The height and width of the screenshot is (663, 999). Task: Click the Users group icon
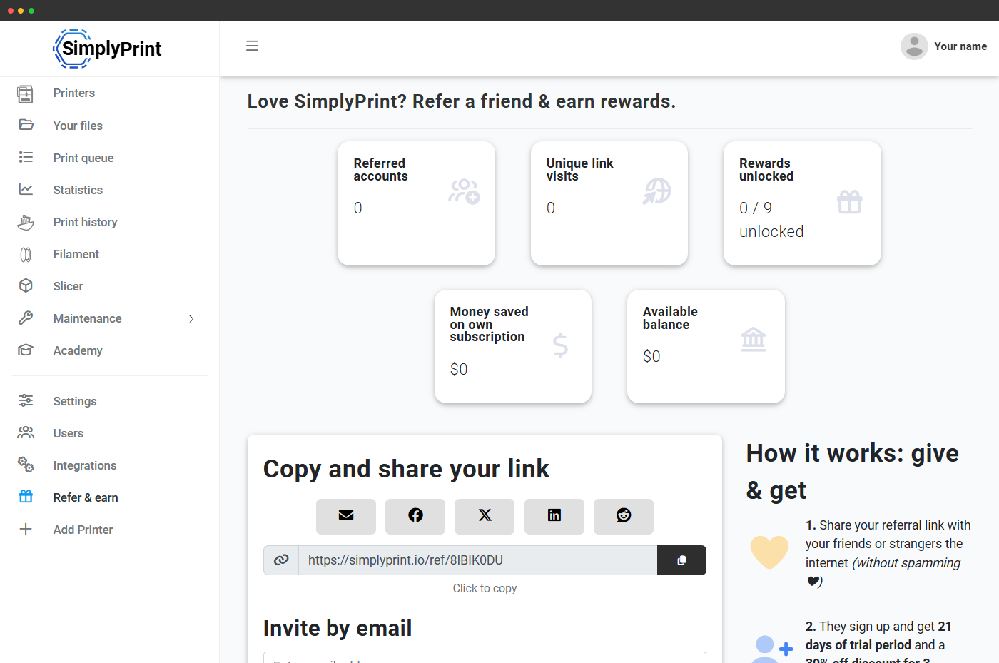(x=26, y=432)
